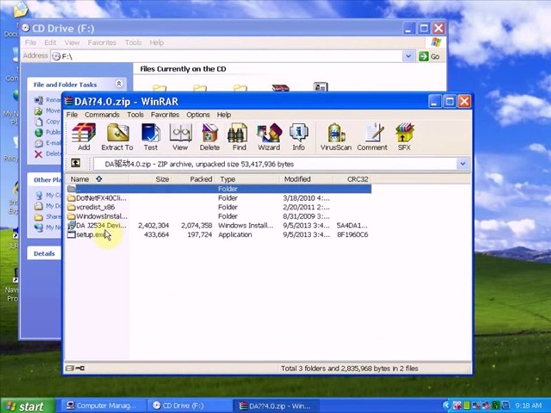This screenshot has width=551, height=413.
Task: Sort list by Modified column header
Action: click(306, 179)
